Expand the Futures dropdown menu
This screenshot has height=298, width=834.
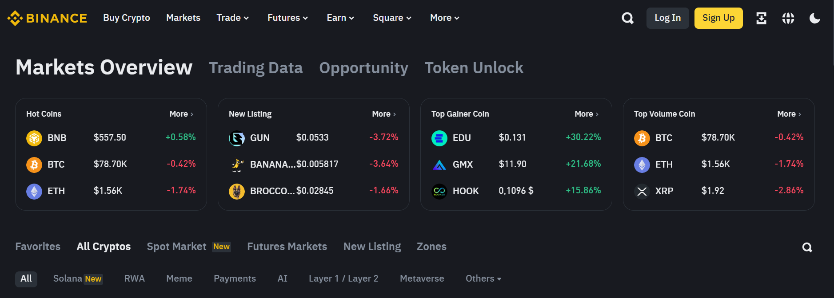pos(287,18)
